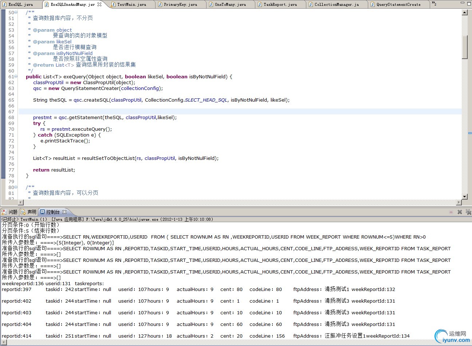Collapse the comment block at line 80

(16, 187)
